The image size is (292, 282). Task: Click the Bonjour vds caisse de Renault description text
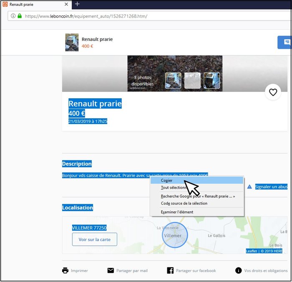135,175
